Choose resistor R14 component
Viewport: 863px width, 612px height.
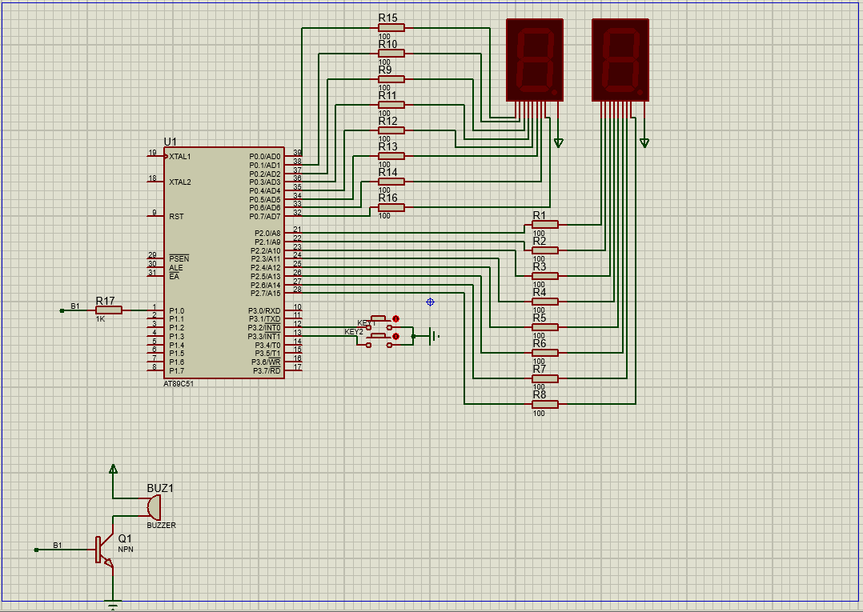coord(391,182)
